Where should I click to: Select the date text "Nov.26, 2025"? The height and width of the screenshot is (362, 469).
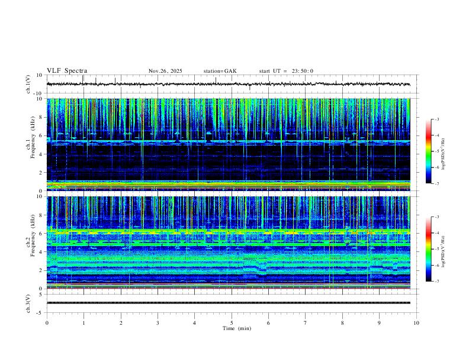coord(165,71)
